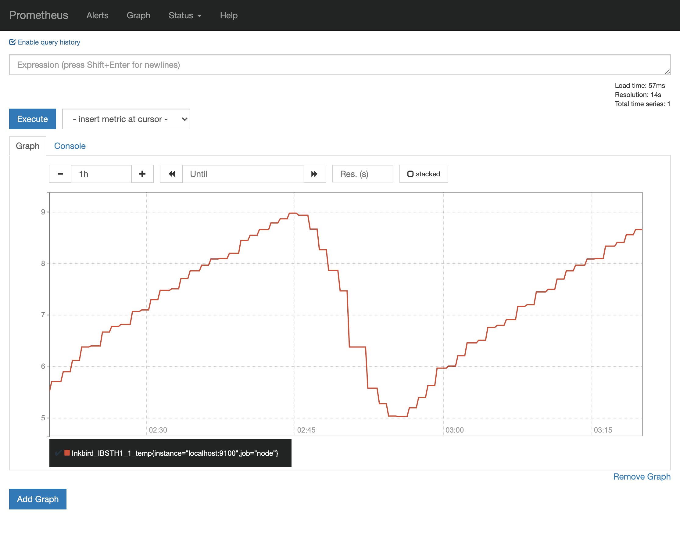Enable the stacked graph checkbox
The width and height of the screenshot is (680, 543).
click(x=410, y=174)
